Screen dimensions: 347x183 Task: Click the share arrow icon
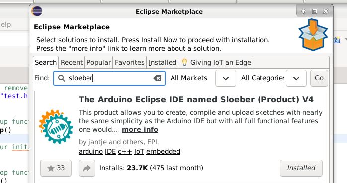tap(87, 168)
